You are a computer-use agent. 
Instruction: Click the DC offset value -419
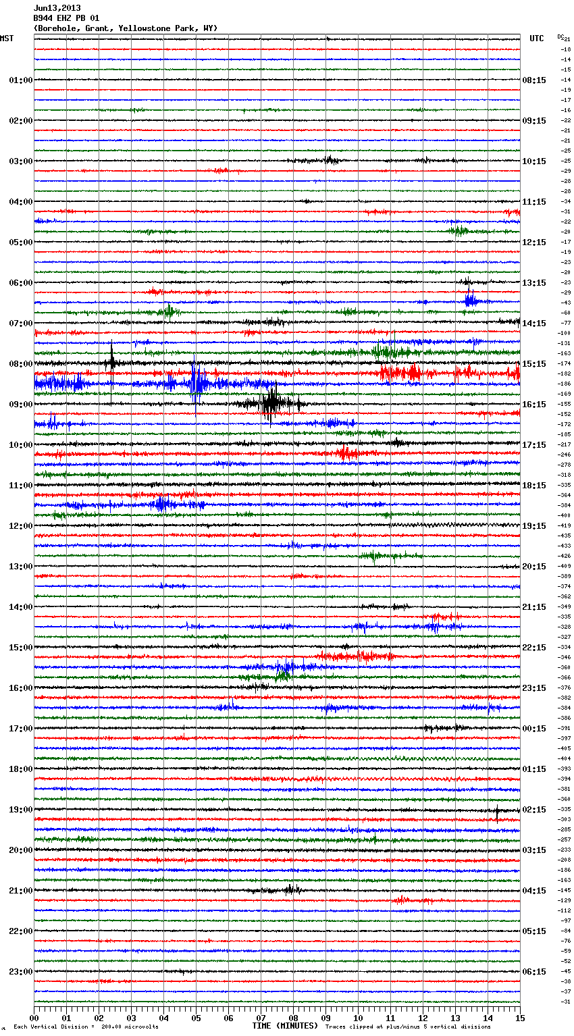click(x=565, y=525)
